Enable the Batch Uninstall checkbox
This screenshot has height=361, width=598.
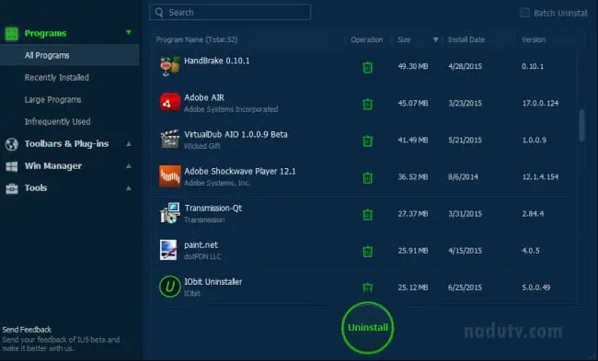(x=524, y=13)
